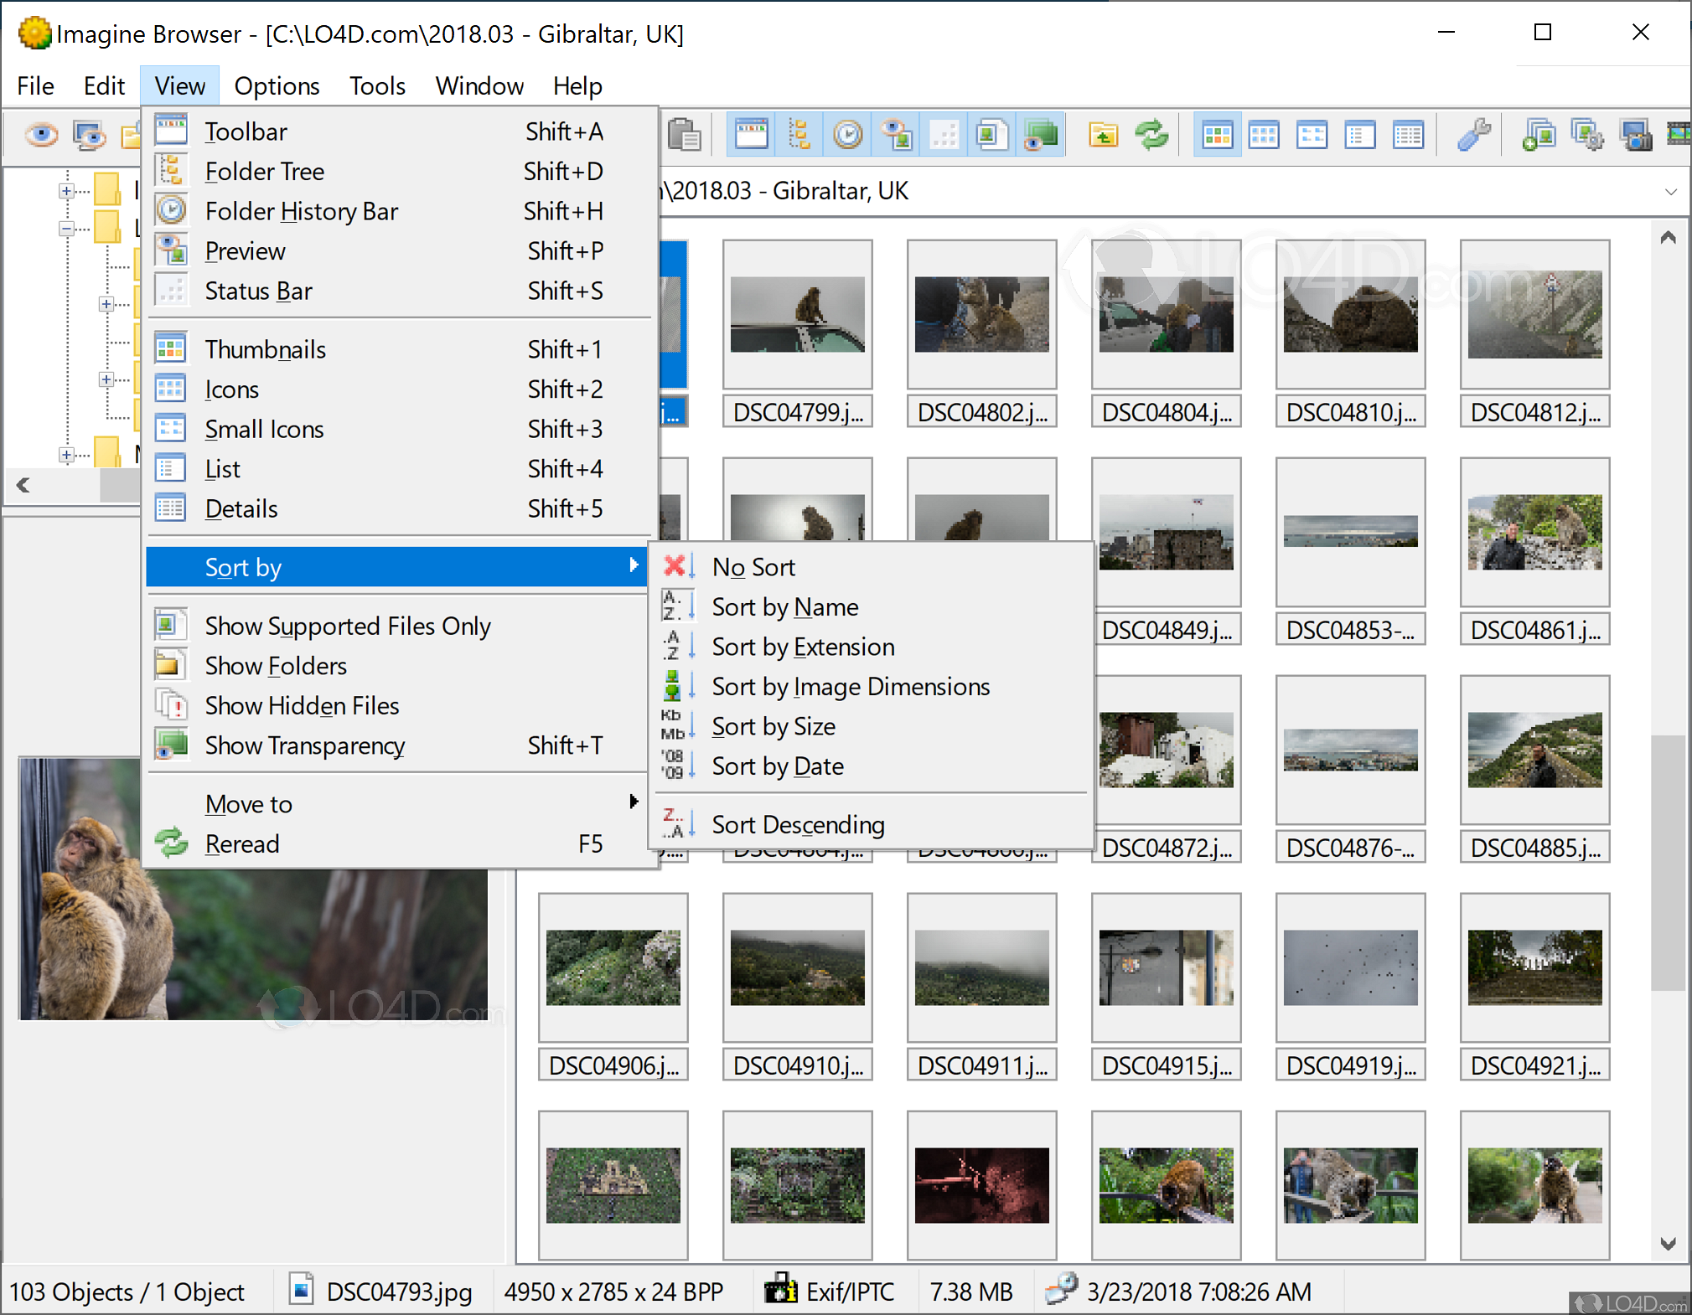Screen dimensions: 1692x1315
Task: Expand Move to submenu arrow
Action: 632,803
